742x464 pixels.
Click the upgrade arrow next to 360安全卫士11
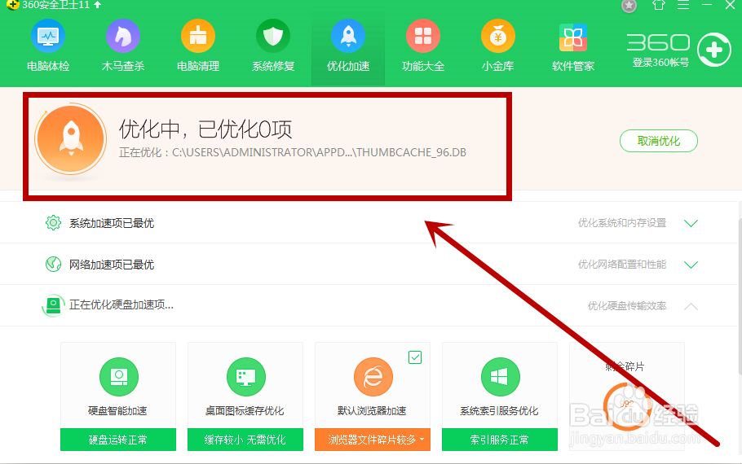(98, 5)
